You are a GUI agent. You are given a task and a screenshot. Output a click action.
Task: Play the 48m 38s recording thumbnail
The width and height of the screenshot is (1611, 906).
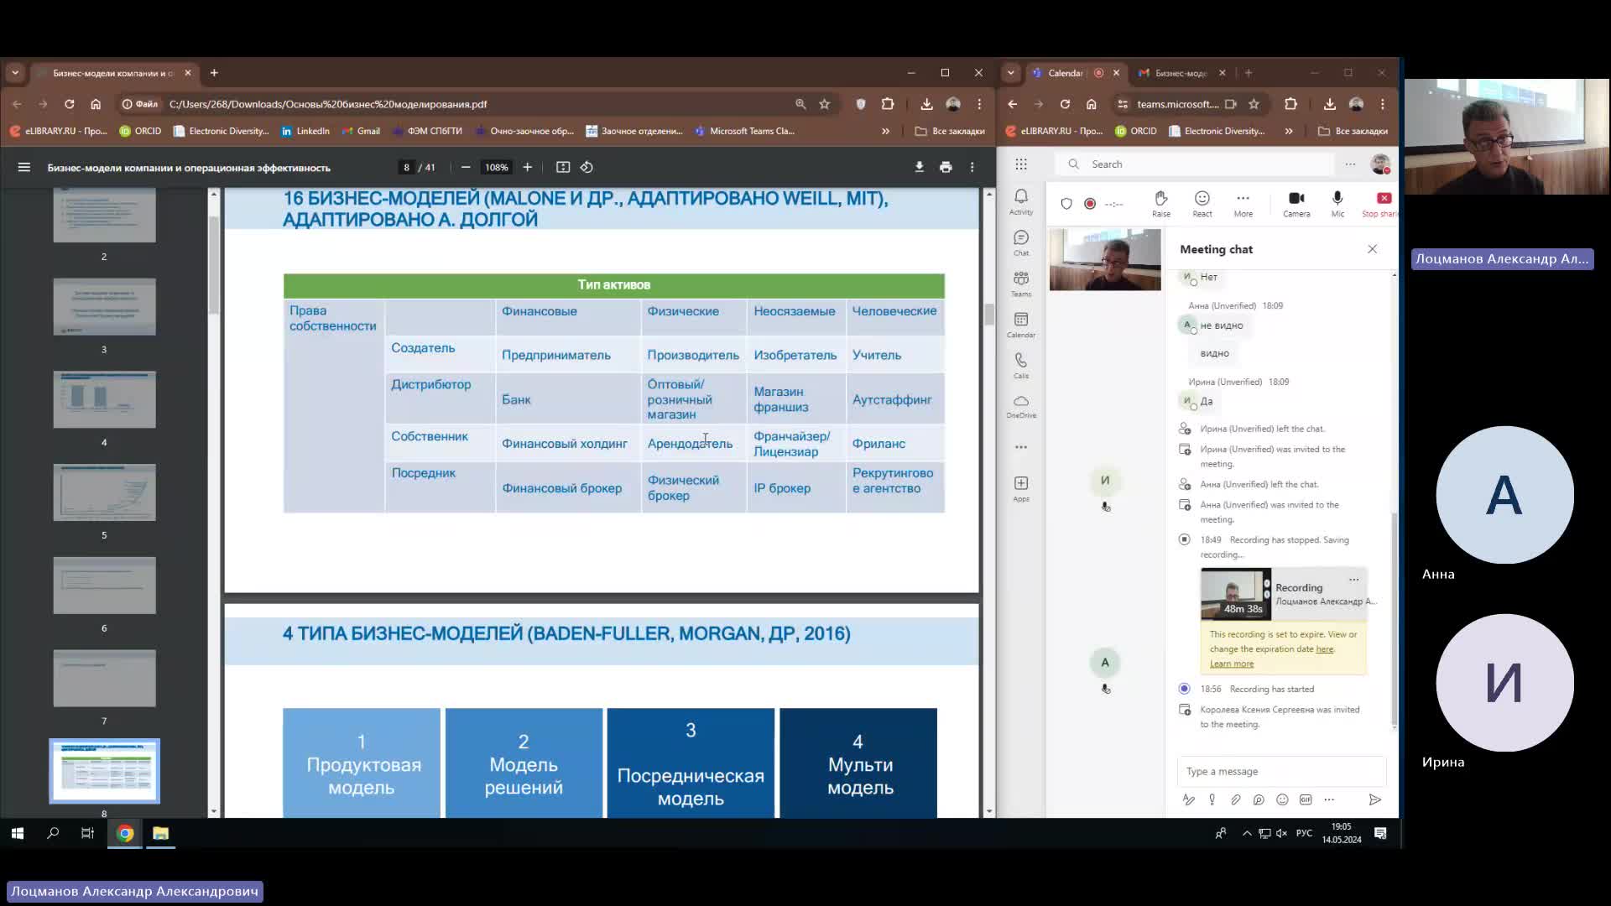(x=1235, y=594)
